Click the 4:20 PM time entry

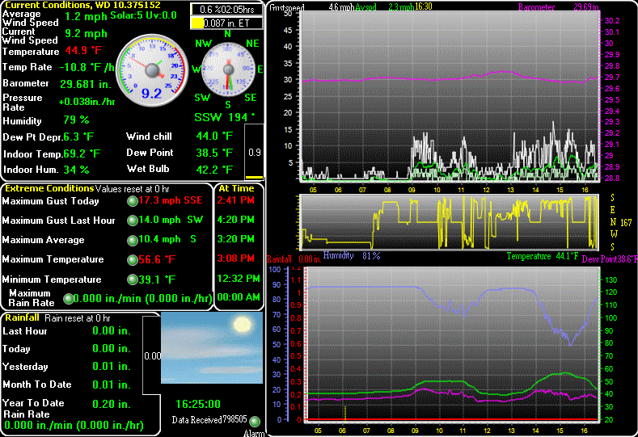tap(236, 220)
